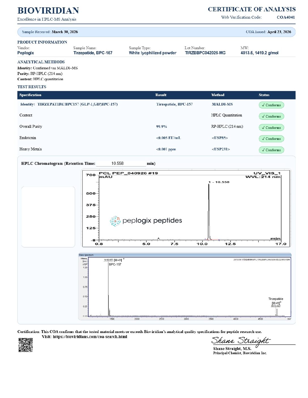
Task: Select the MW value 4813.6, 1419.2 g/mol
Action: tap(260, 53)
